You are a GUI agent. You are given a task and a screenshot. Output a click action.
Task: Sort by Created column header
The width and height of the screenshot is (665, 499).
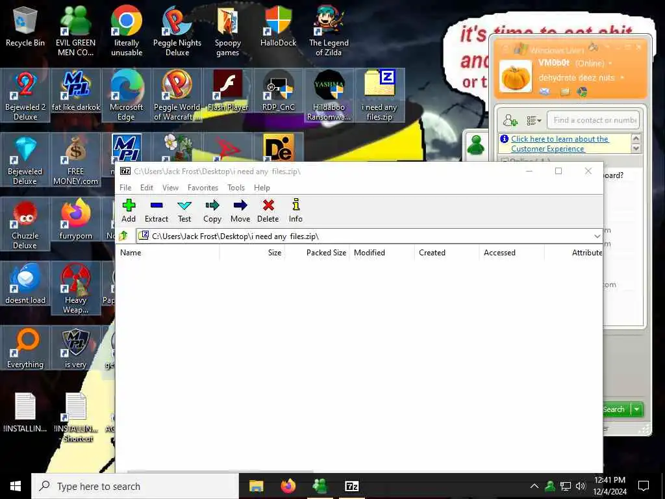[447, 253]
